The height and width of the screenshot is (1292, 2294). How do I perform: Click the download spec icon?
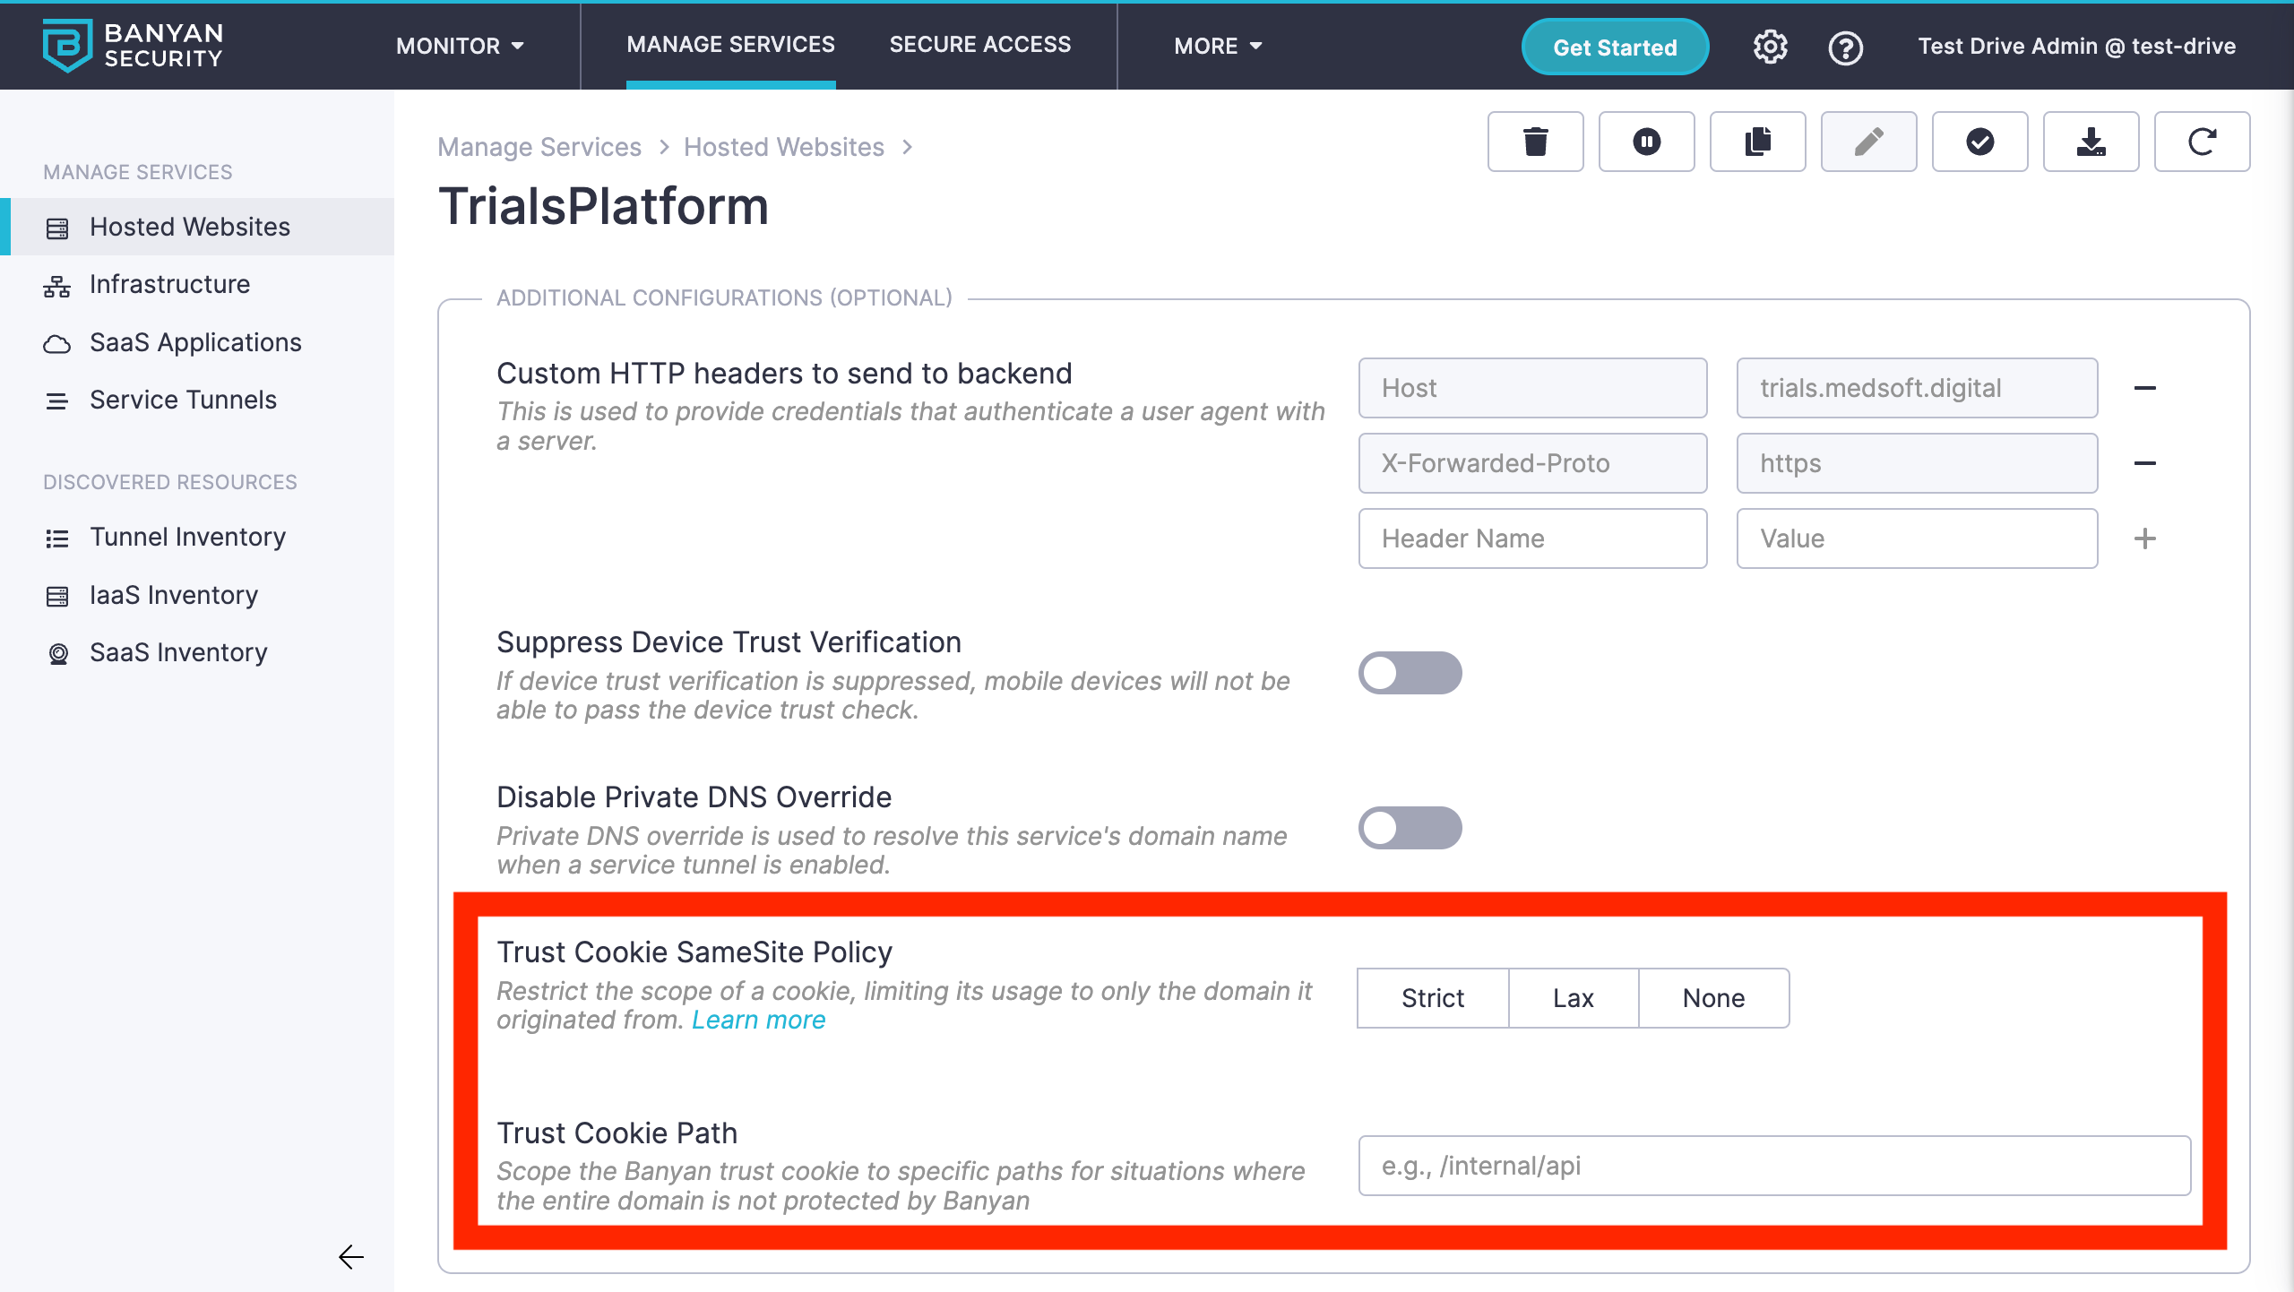2091,142
